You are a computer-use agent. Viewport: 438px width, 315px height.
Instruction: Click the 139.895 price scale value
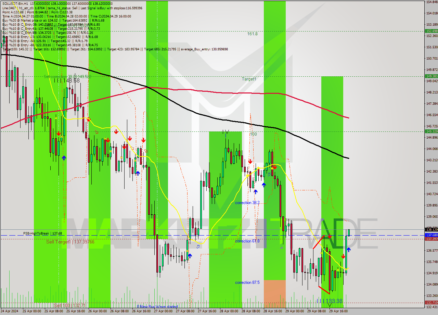coord(432,205)
